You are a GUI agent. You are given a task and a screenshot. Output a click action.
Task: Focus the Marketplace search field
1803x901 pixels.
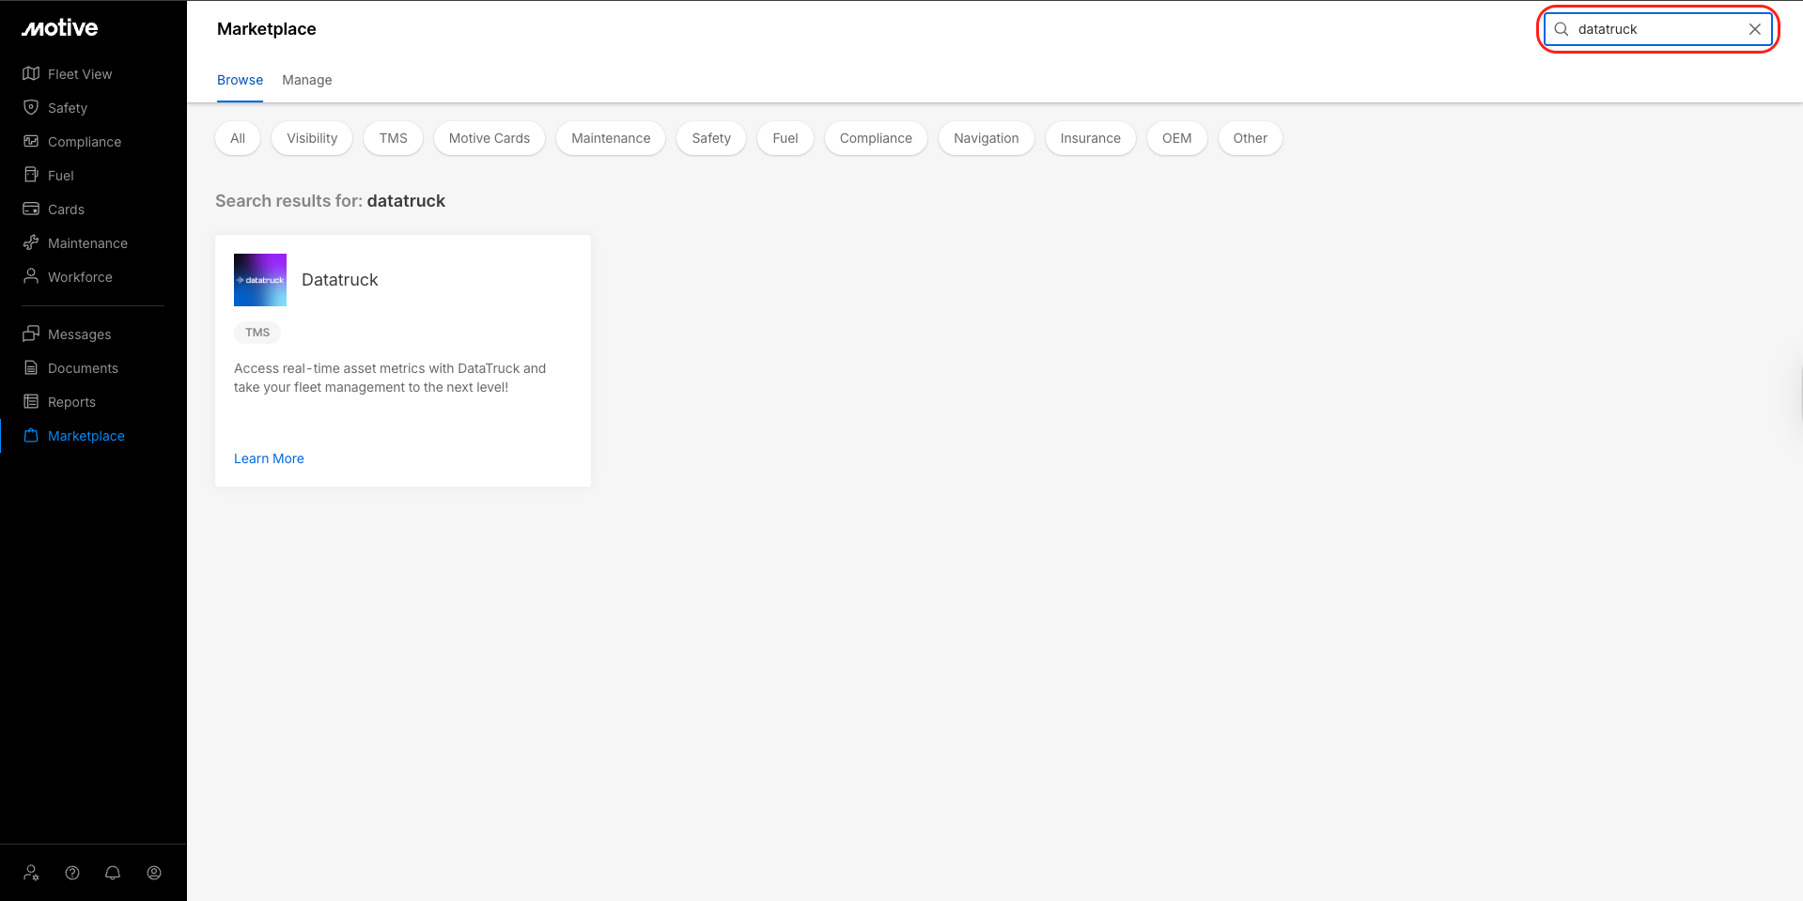point(1658,29)
